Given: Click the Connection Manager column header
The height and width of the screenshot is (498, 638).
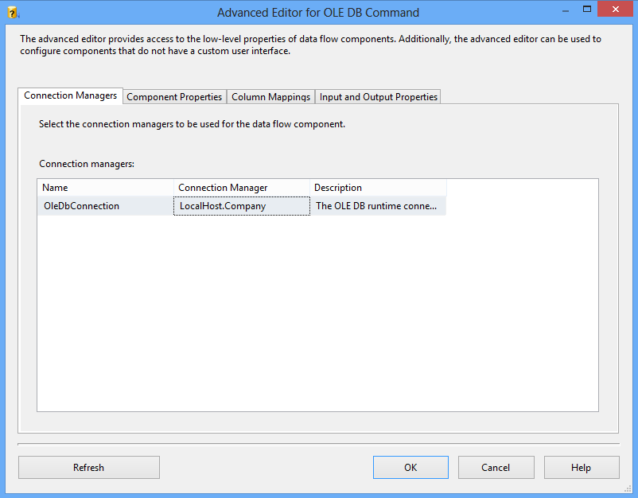Looking at the screenshot, I should click(242, 188).
